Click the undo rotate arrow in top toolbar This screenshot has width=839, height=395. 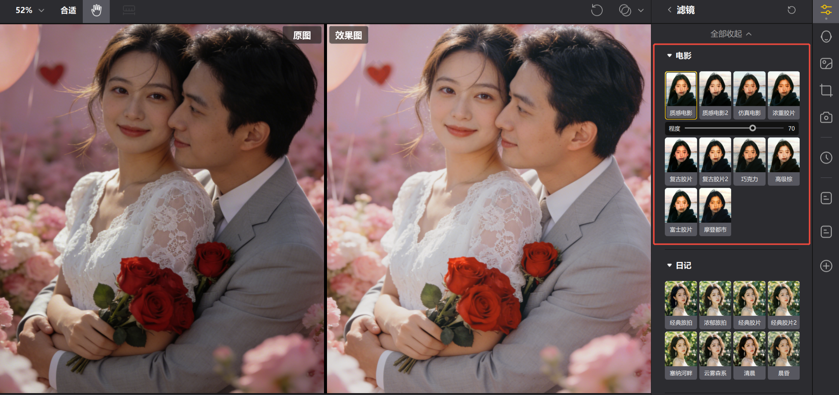(597, 10)
